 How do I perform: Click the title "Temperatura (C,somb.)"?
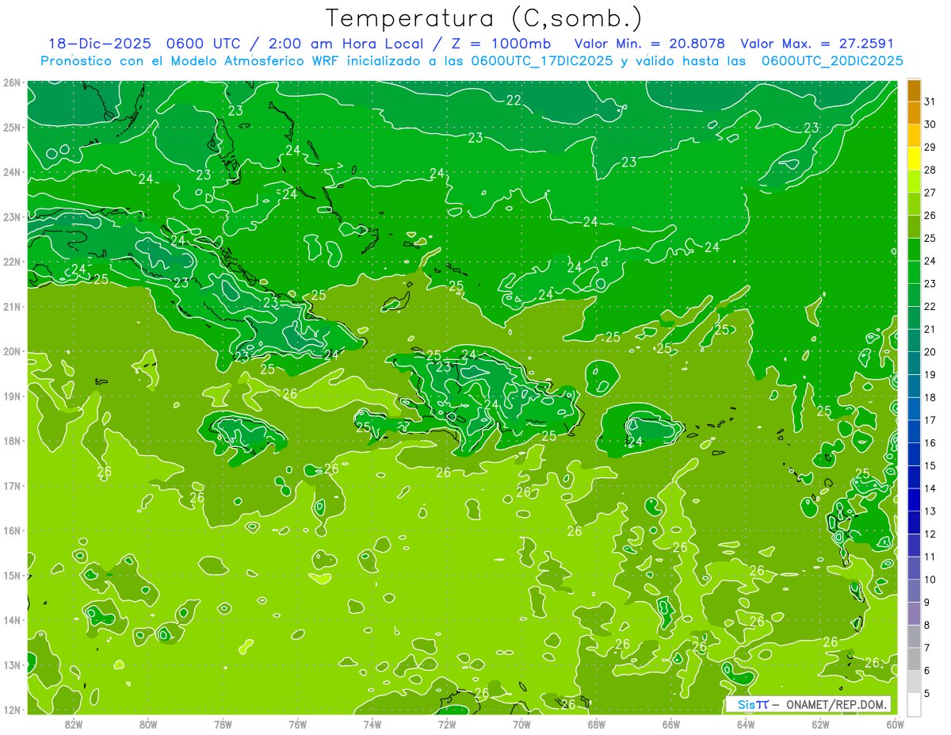coord(484,17)
